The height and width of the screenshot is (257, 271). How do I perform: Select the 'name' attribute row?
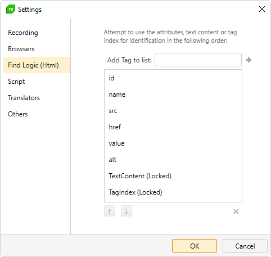(x=173, y=94)
